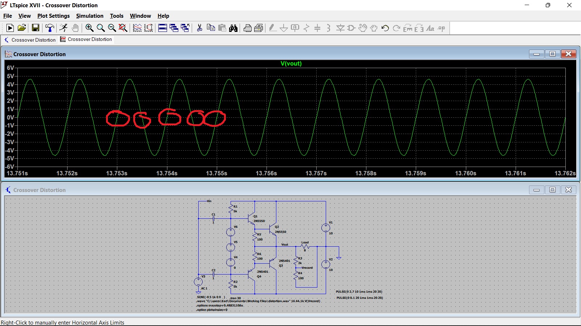Select the Ground symbol tool
The height and width of the screenshot is (326, 581).
pyautogui.click(x=284, y=28)
